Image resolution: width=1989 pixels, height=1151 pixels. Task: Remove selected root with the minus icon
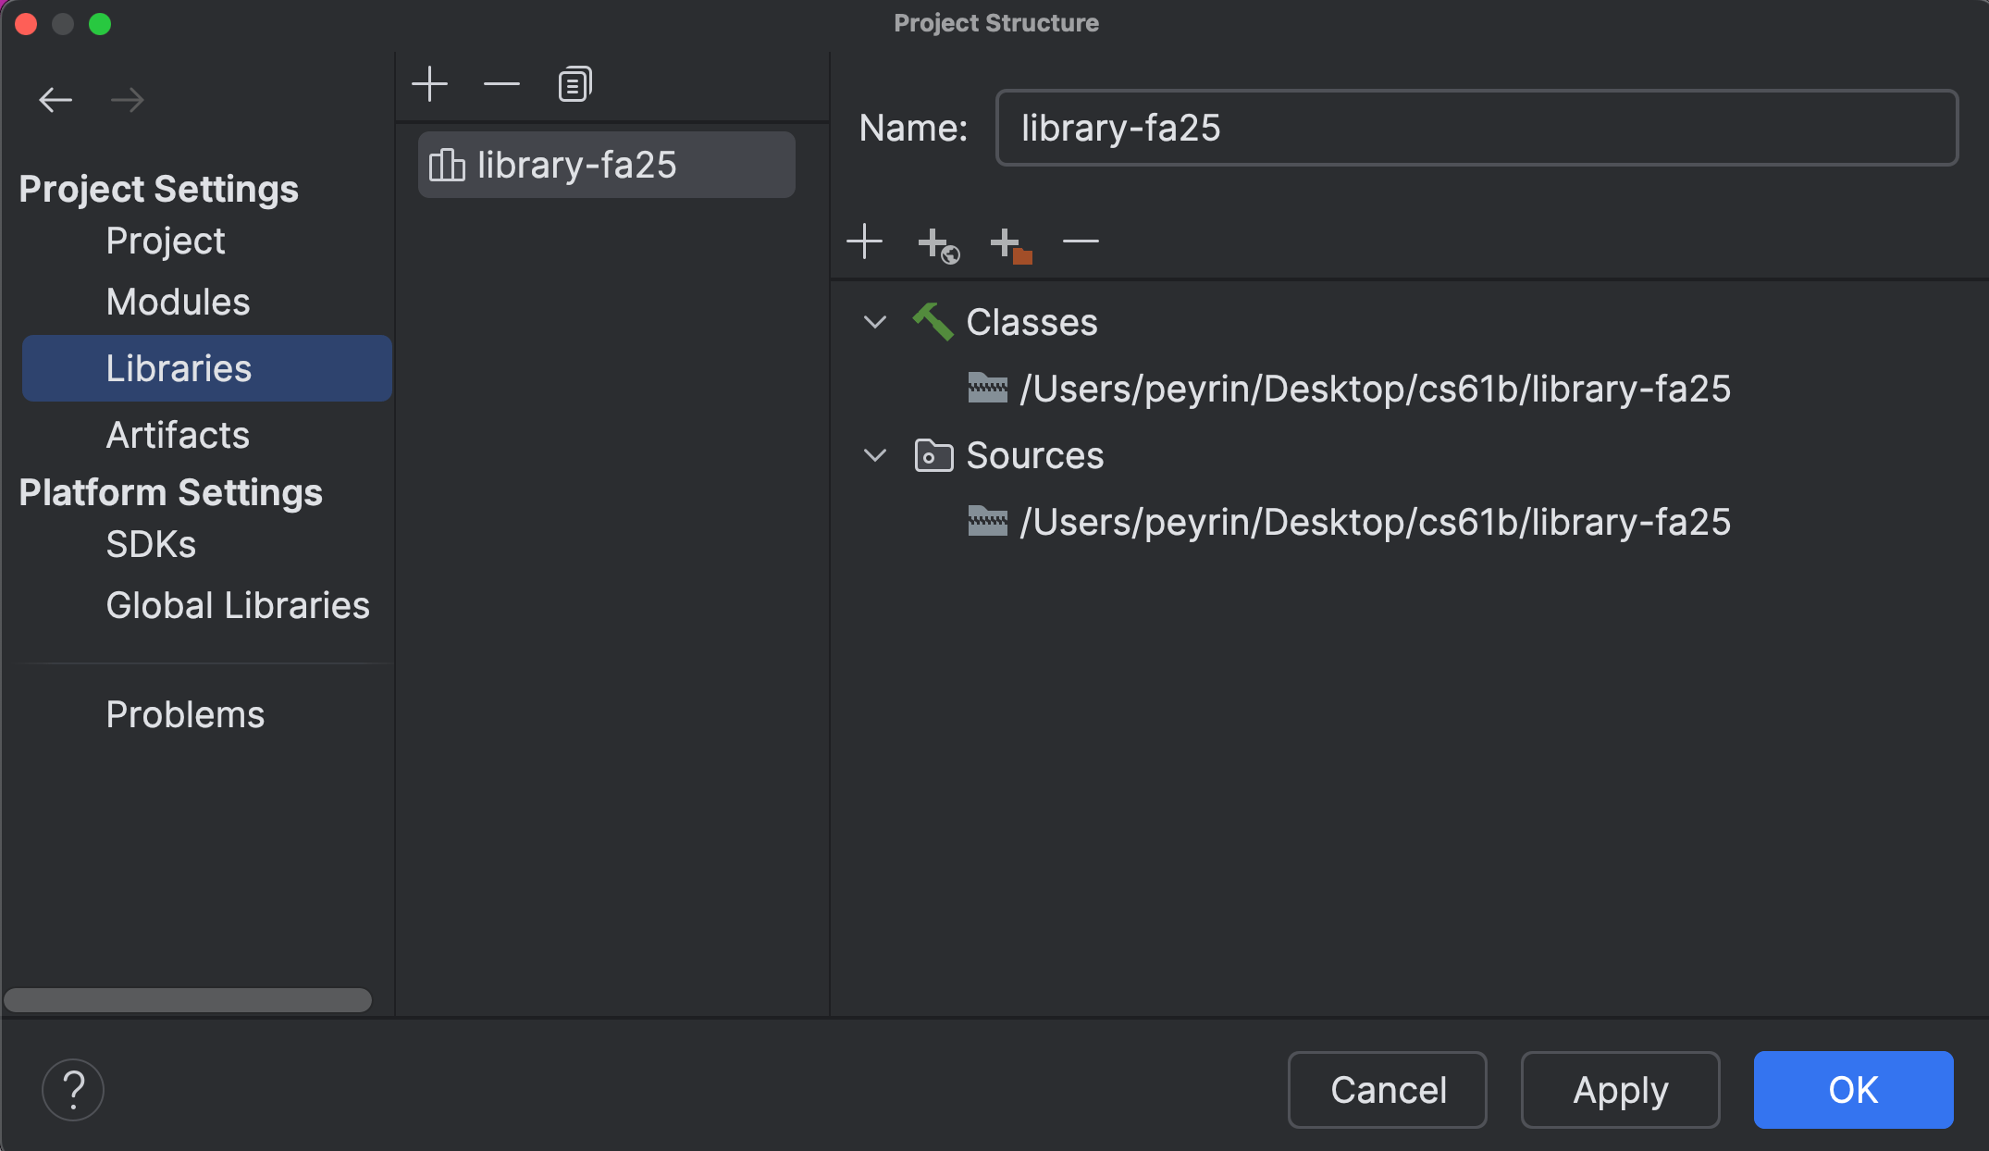[x=1081, y=242]
